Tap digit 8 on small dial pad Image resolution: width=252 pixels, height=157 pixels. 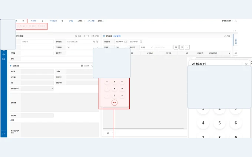(115, 89)
